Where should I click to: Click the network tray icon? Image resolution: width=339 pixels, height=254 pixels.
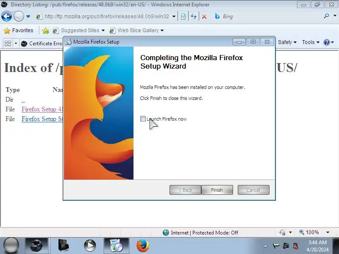[286, 246]
